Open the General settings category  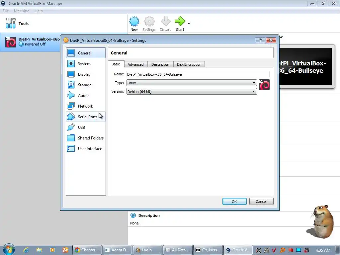coord(86,53)
